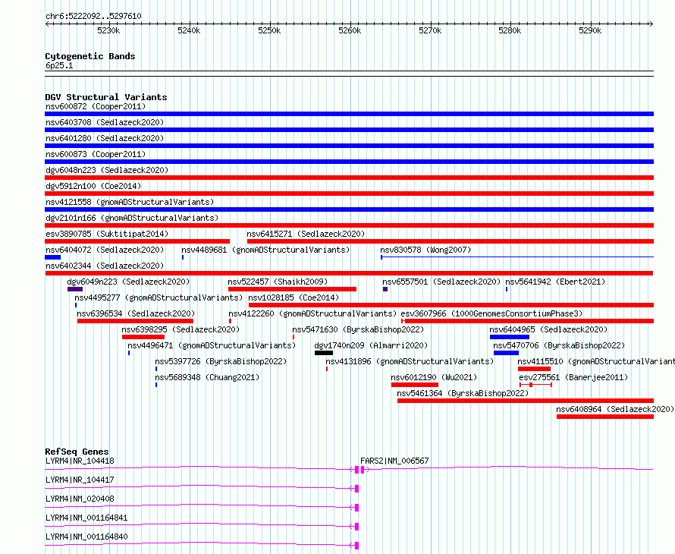Open nsv6408964 (Sedlazeck2020) label
This screenshot has width=675, height=554.
tap(615, 409)
